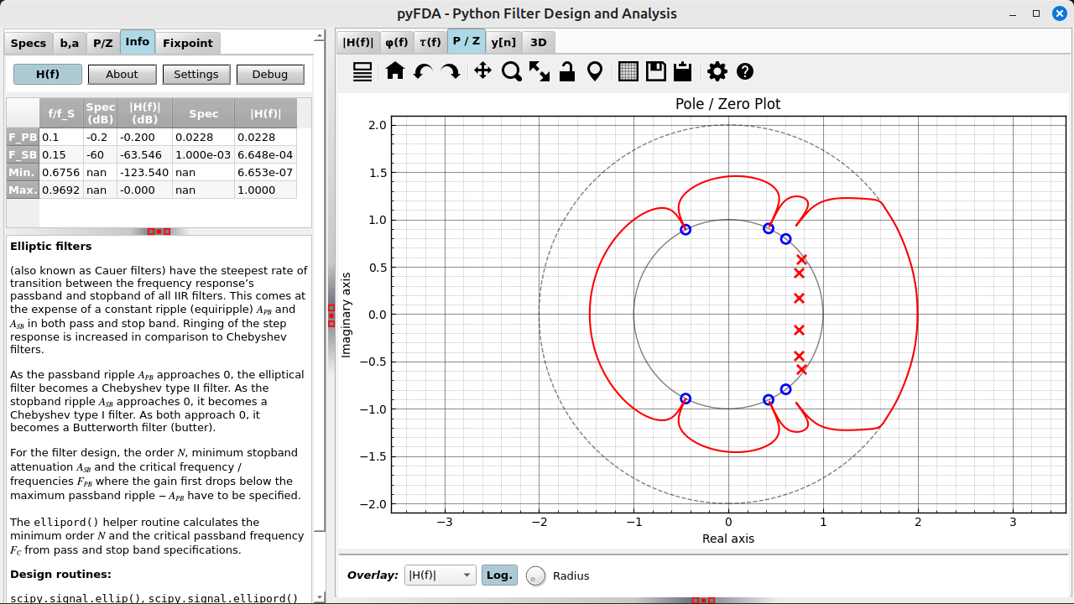Viewport: 1074px width, 604px height.
Task: Toggle the zoom lock padlock icon
Action: [x=567, y=71]
